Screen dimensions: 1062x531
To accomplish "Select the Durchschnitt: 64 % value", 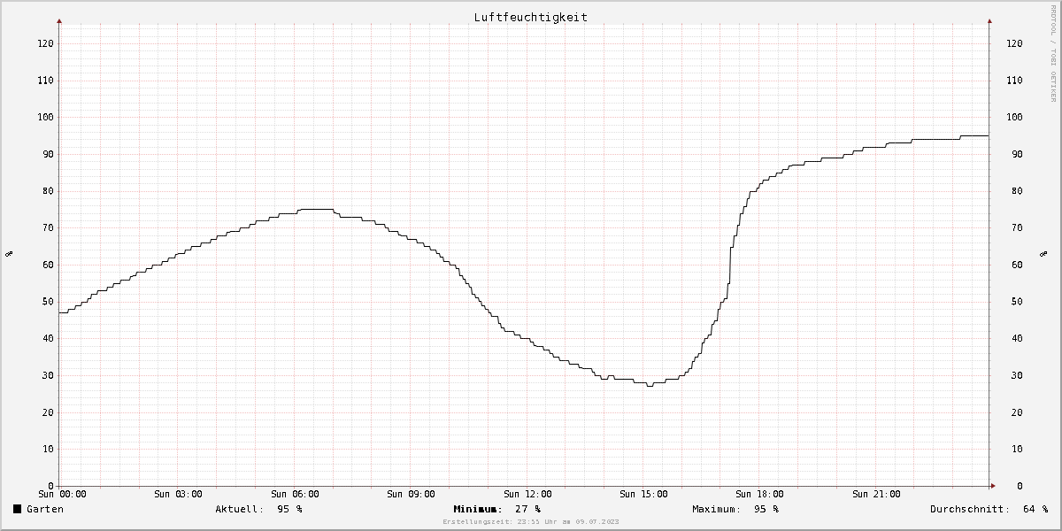I will (989, 509).
